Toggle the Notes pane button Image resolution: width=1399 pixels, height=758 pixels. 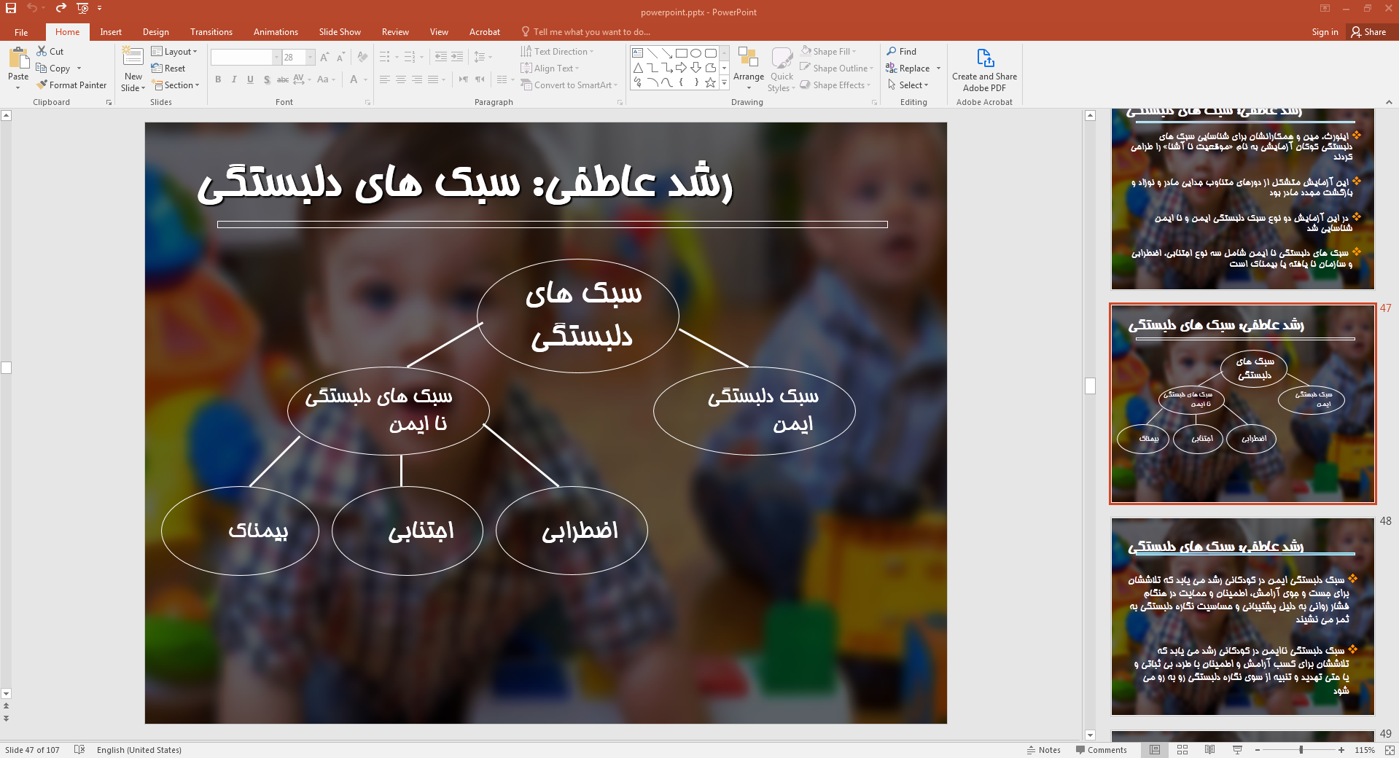1043,750
